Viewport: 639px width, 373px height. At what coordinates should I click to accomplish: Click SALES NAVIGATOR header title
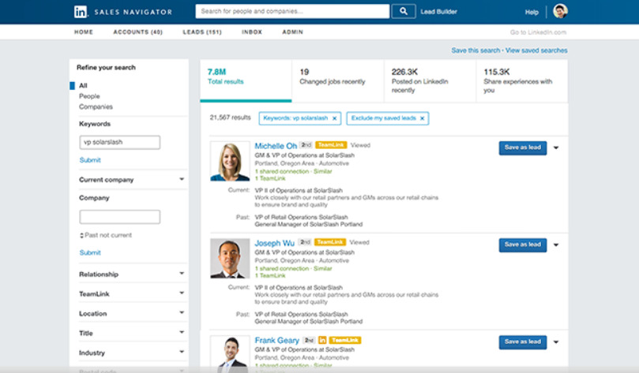(x=133, y=12)
